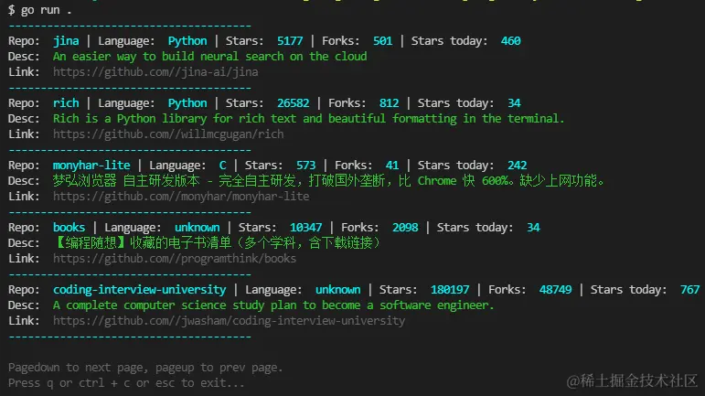Viewport: 705px width, 396px height.
Task: Click description 'A complete computer science study plan'
Action: tap(273, 305)
